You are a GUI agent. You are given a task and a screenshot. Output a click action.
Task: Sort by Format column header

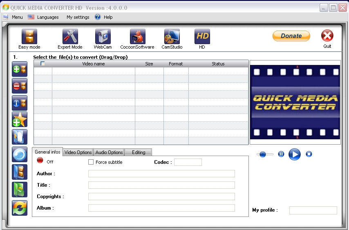coord(176,64)
